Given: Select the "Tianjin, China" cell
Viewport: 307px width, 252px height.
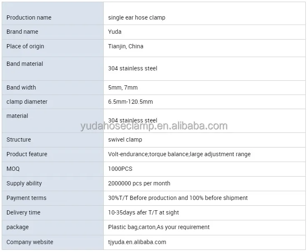Looking at the screenshot, I should [126, 46].
